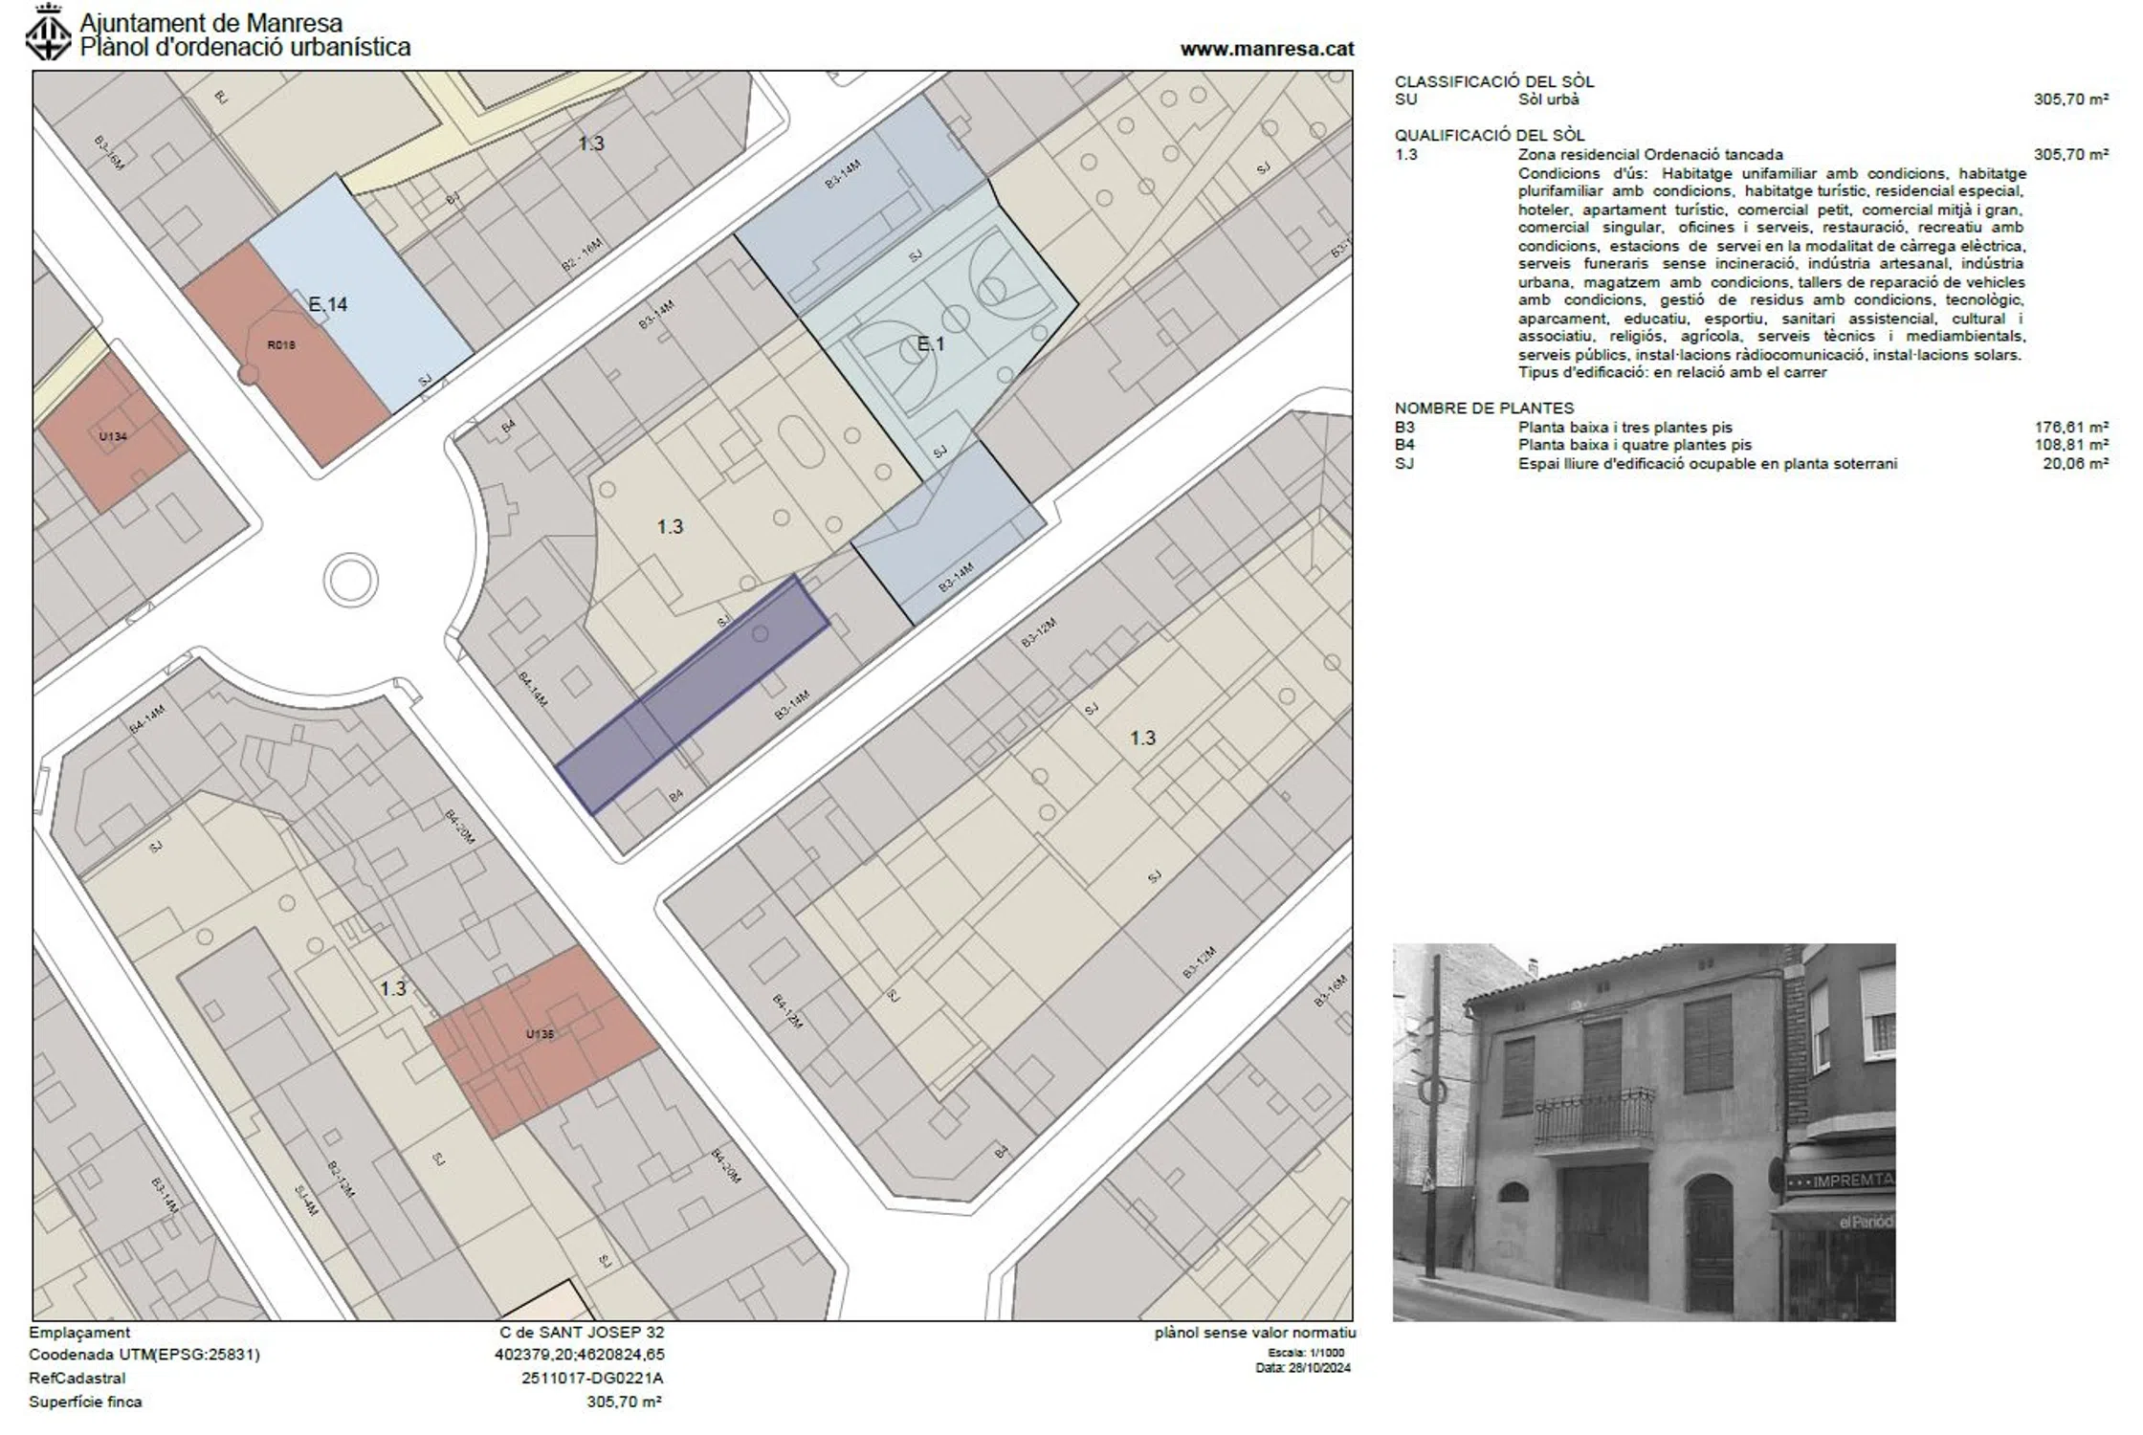2143x1435 pixels.
Task: Click the cadastral reference 2511017-DG0221A
Action: pyautogui.click(x=591, y=1379)
